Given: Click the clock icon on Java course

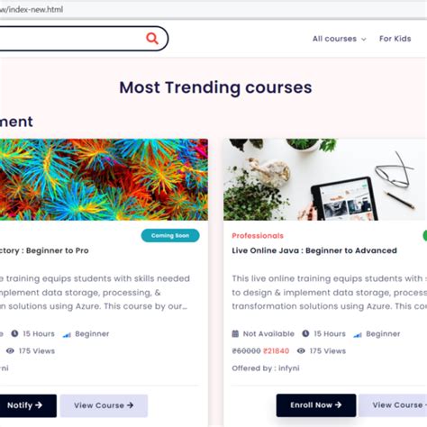Looking at the screenshot, I should 305,333.
